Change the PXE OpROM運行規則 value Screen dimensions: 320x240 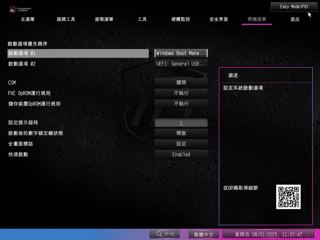tap(181, 93)
